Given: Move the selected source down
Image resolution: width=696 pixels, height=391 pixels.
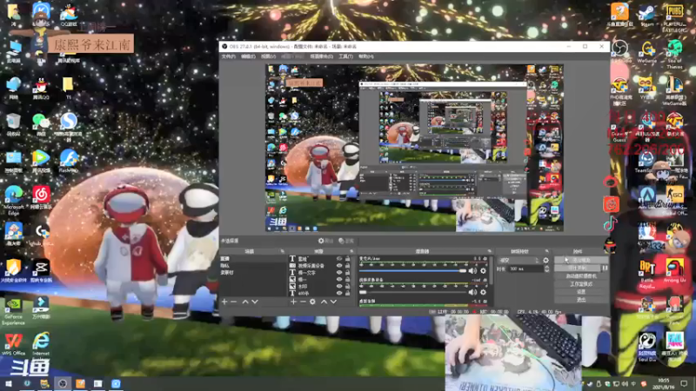Looking at the screenshot, I should click(x=333, y=302).
